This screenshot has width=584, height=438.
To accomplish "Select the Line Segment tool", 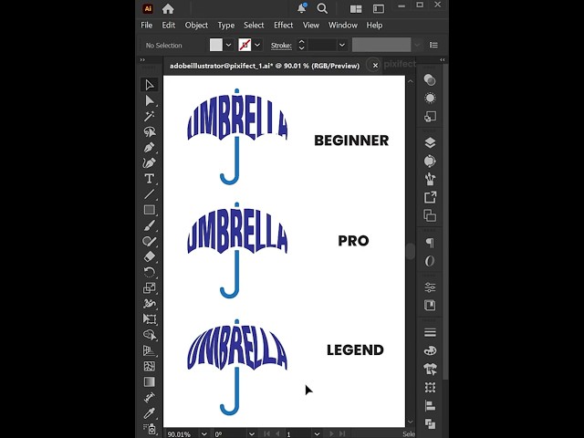I will pyautogui.click(x=150, y=194).
